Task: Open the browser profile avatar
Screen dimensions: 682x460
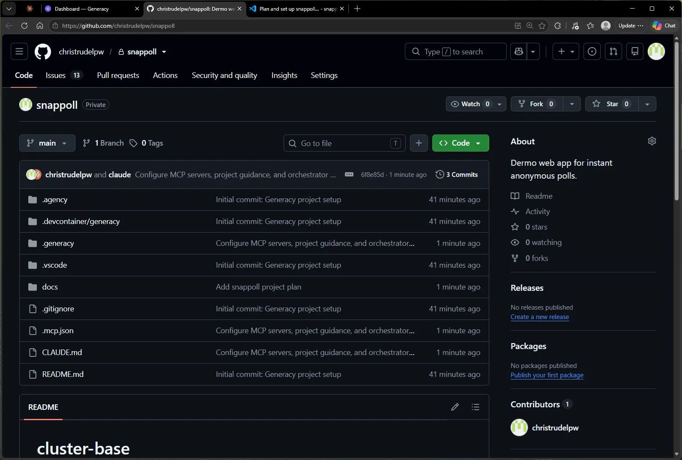Action: (606, 26)
